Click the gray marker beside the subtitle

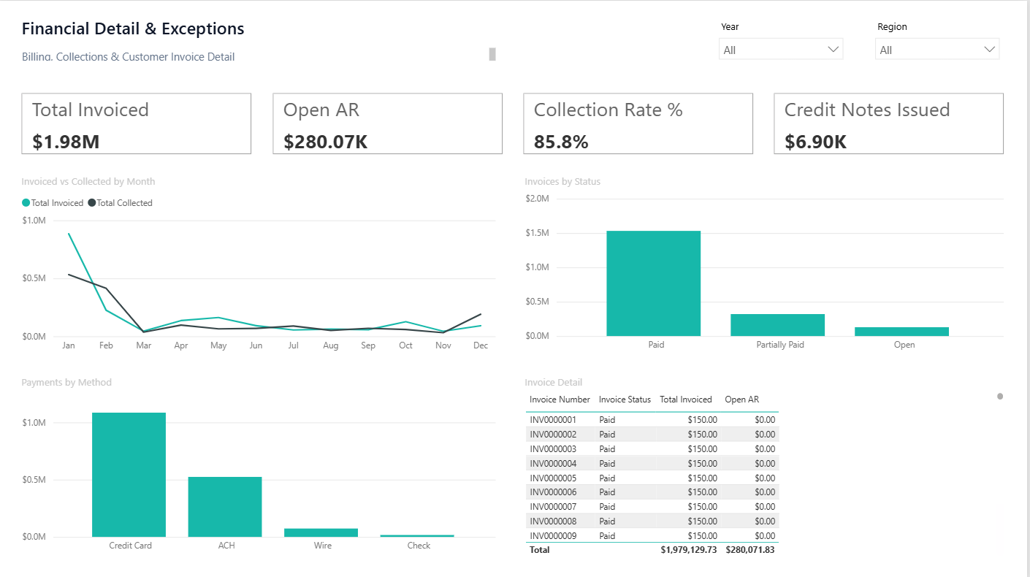492,54
